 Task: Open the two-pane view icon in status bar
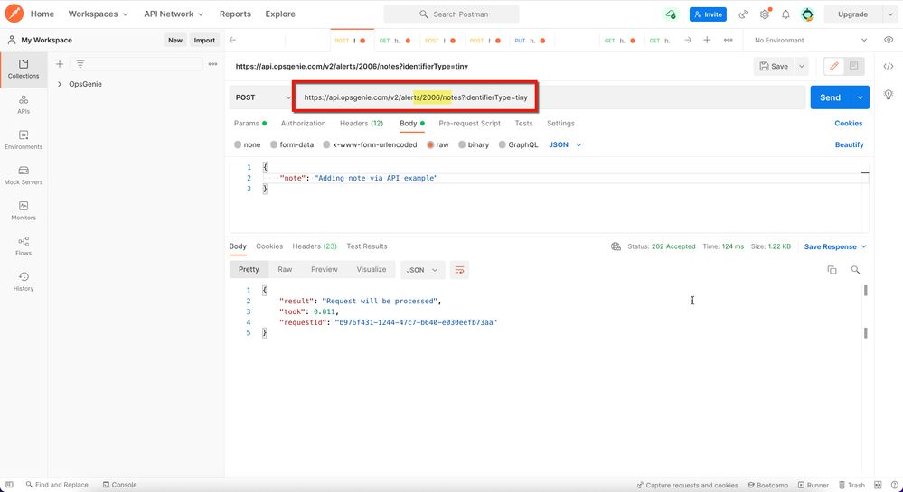point(878,485)
